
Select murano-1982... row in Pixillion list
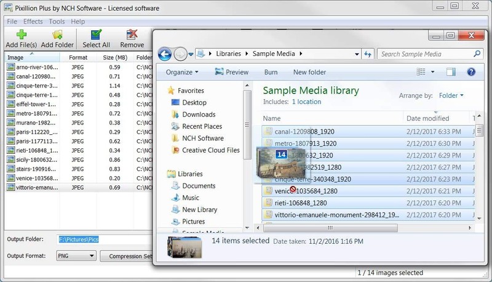pyautogui.click(x=79, y=123)
